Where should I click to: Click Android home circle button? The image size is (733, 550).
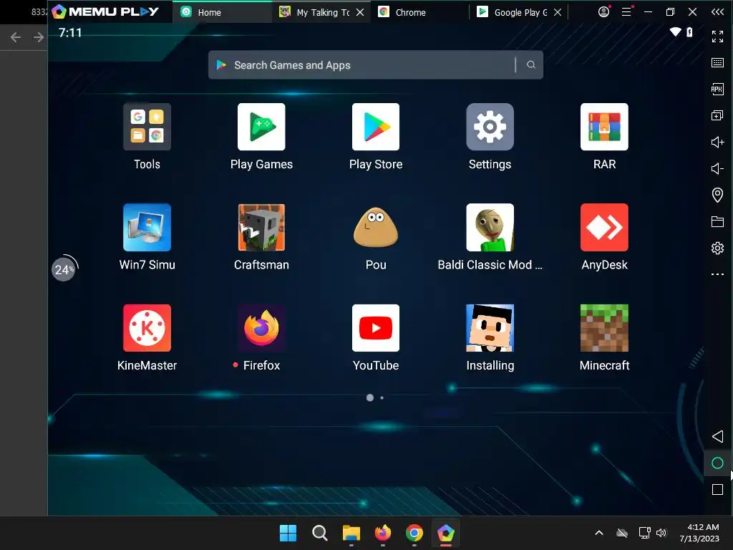click(x=717, y=463)
